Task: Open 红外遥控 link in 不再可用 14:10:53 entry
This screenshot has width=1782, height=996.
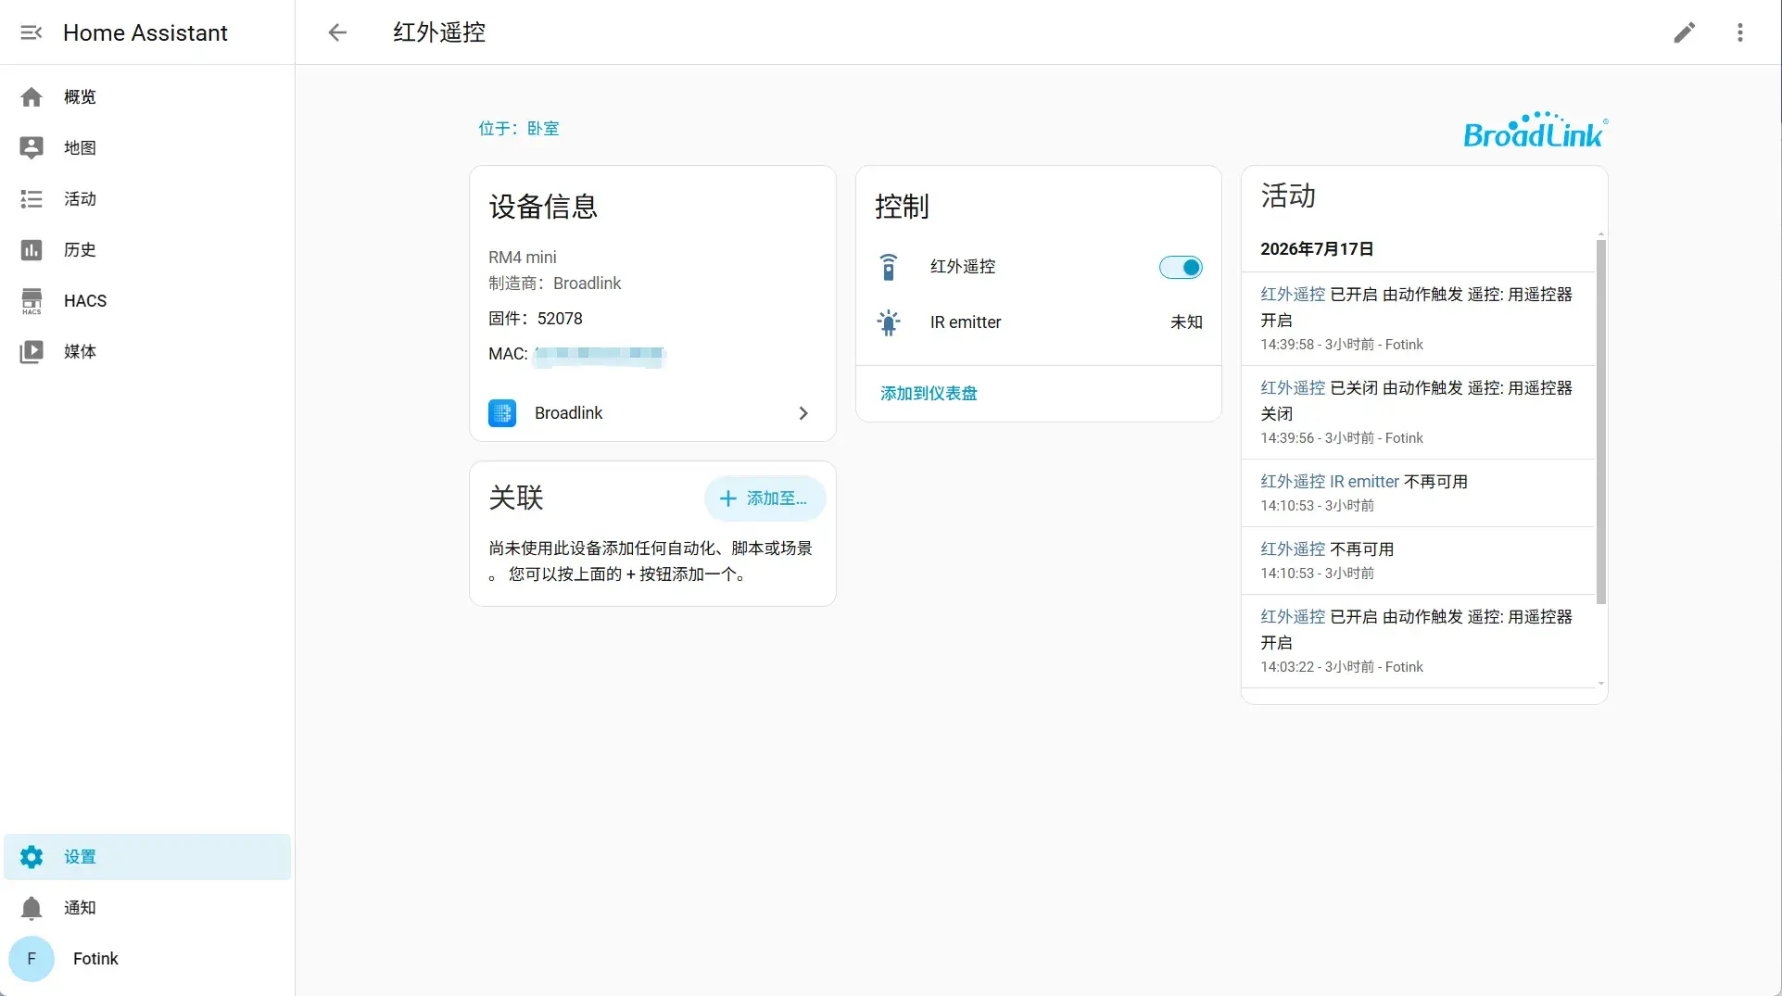Action: pyautogui.click(x=1293, y=548)
